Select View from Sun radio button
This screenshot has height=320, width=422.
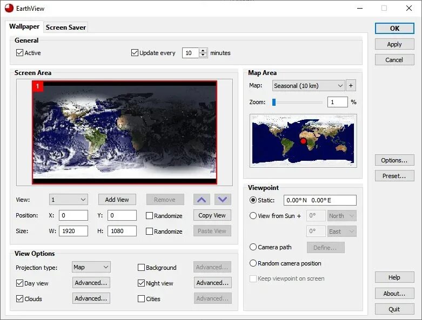point(253,216)
